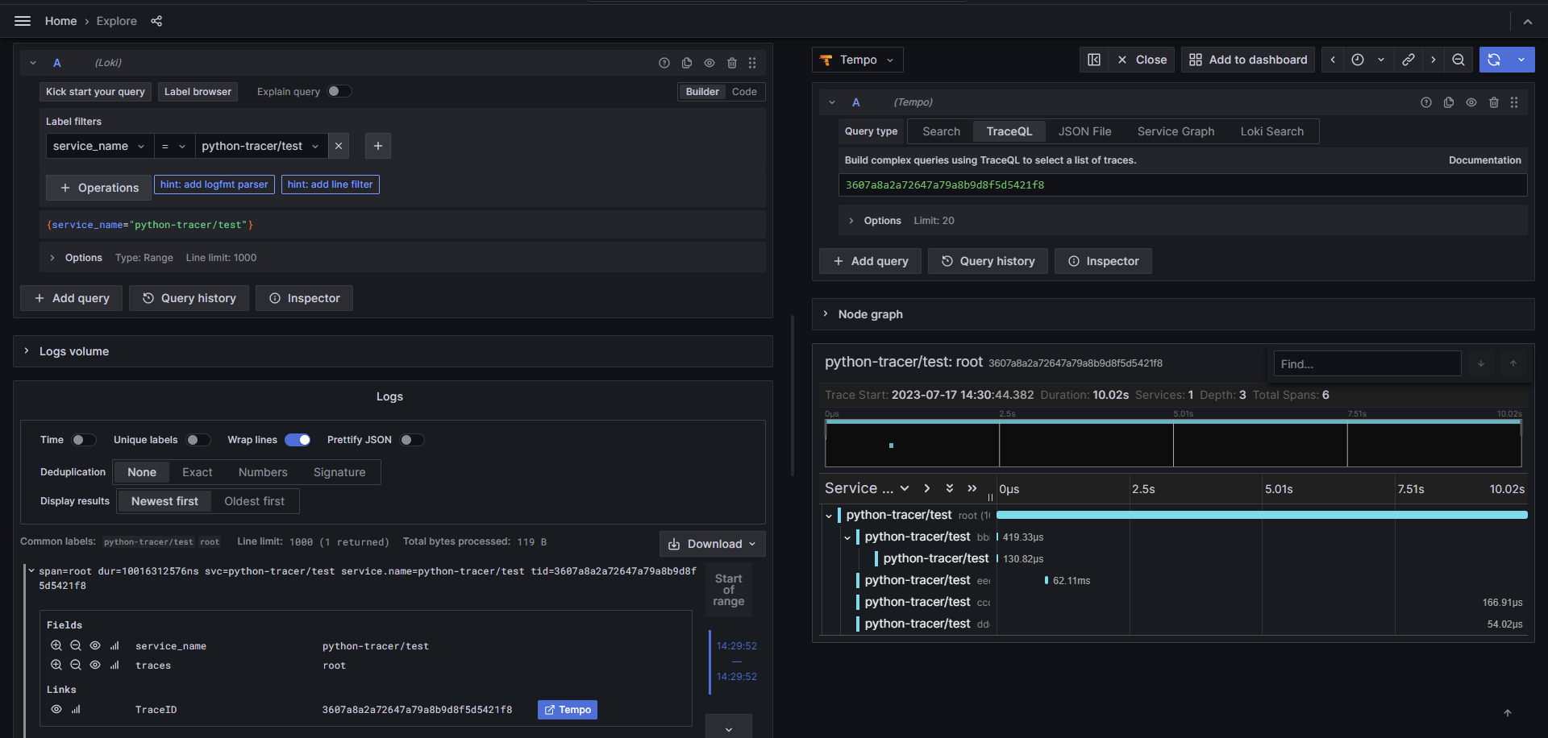Click the help icon in Loki query row

(x=664, y=63)
